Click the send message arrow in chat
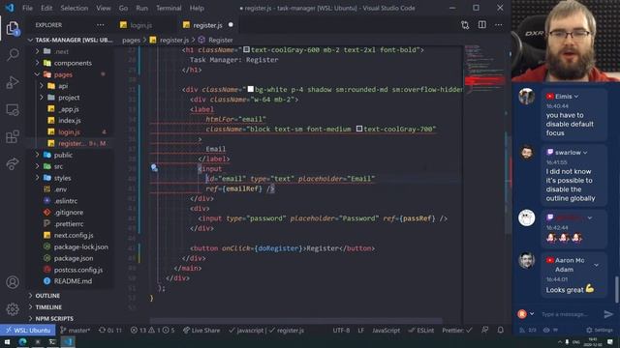Viewport: 620px width, 348px height. (x=608, y=314)
